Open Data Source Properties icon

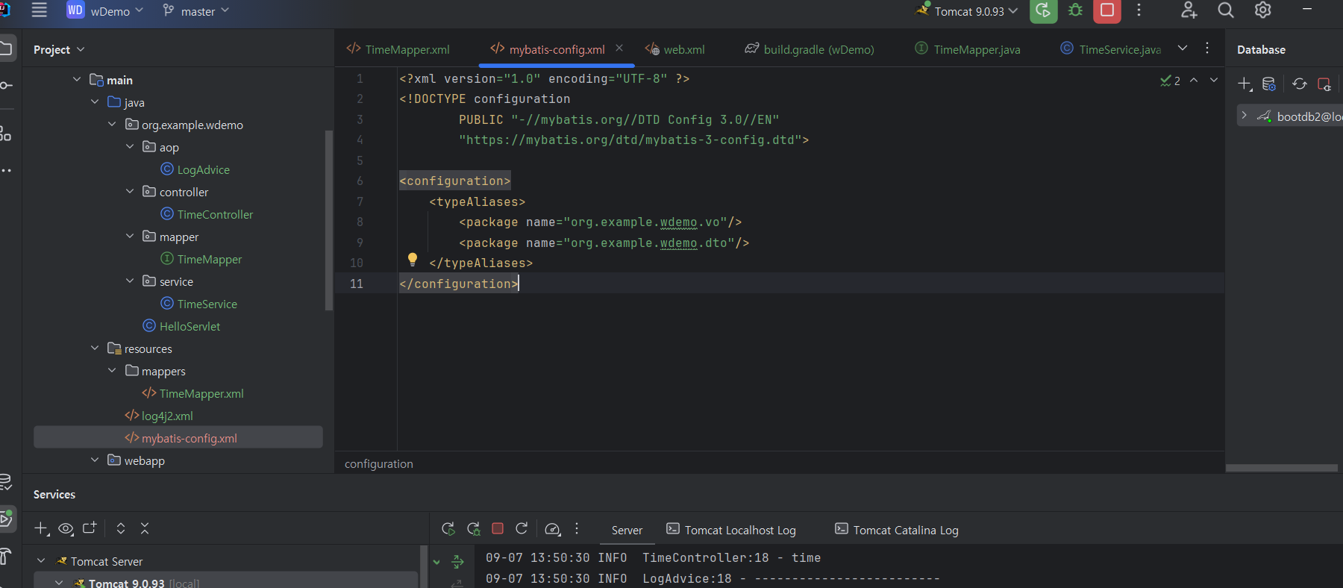pos(1269,84)
